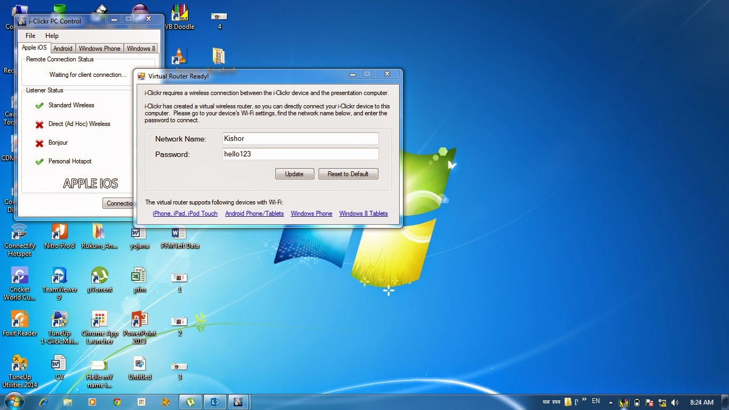Click the red cross beside Bonjour

click(x=39, y=143)
